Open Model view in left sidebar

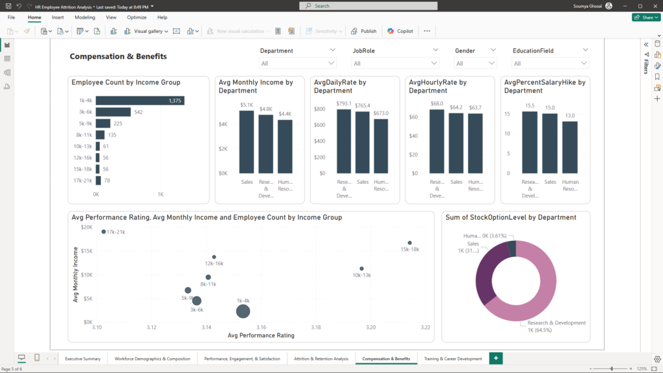tap(7, 73)
